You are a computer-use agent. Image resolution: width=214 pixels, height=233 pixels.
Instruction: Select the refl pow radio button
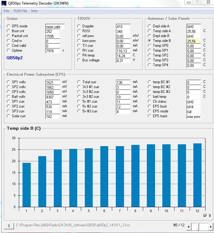tap(79, 36)
